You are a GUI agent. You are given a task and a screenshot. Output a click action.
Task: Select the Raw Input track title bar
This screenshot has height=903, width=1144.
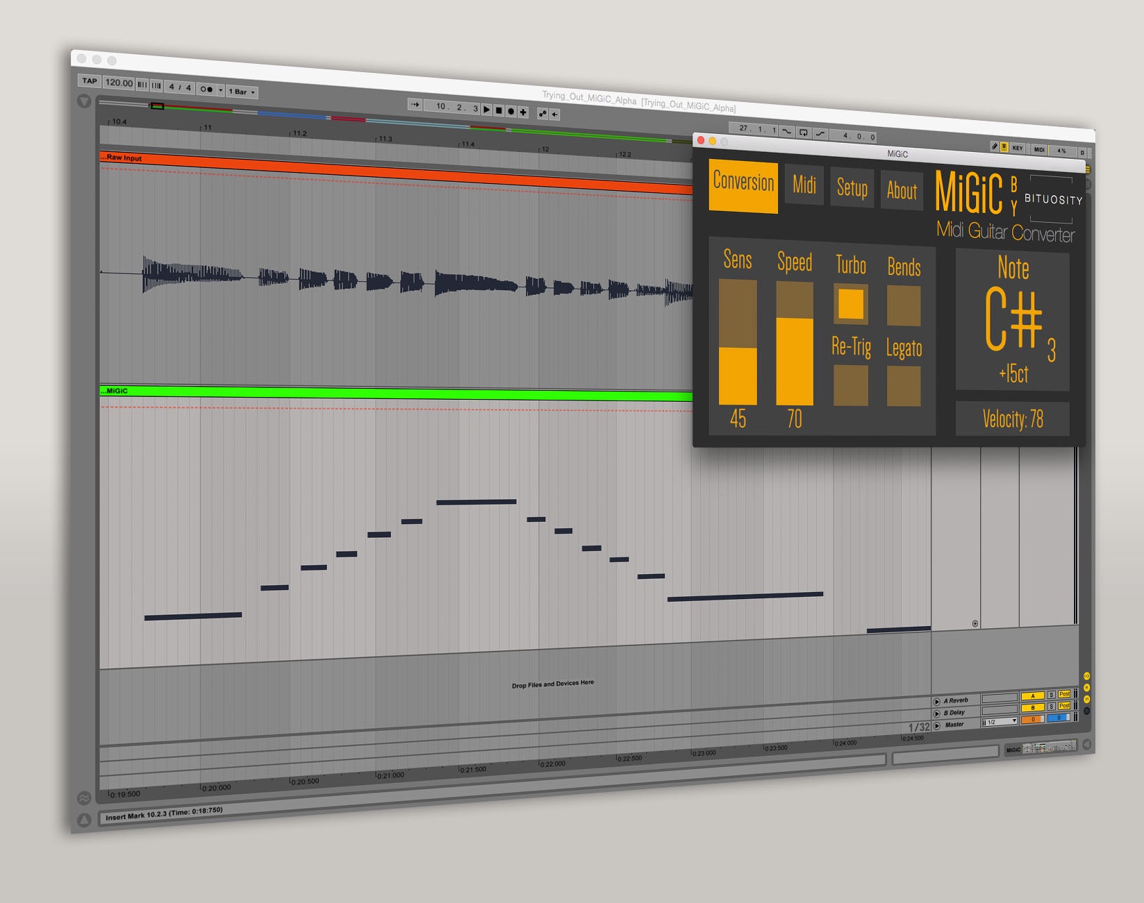tap(396, 173)
